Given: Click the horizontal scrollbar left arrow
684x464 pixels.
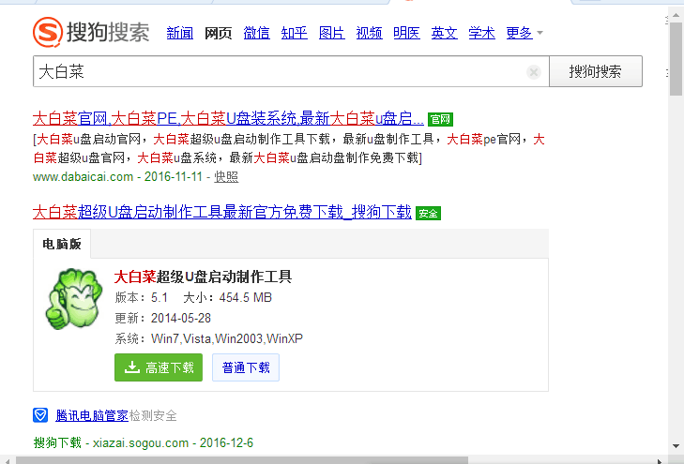Looking at the screenshot, I should pyautogui.click(x=7, y=460).
